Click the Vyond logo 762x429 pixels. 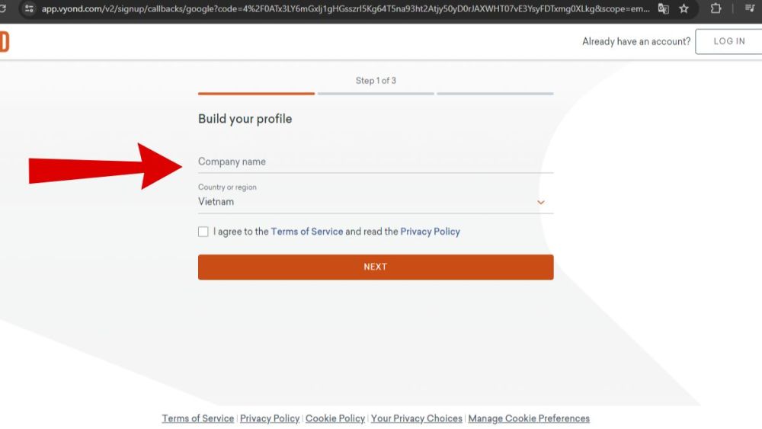click(x=4, y=42)
